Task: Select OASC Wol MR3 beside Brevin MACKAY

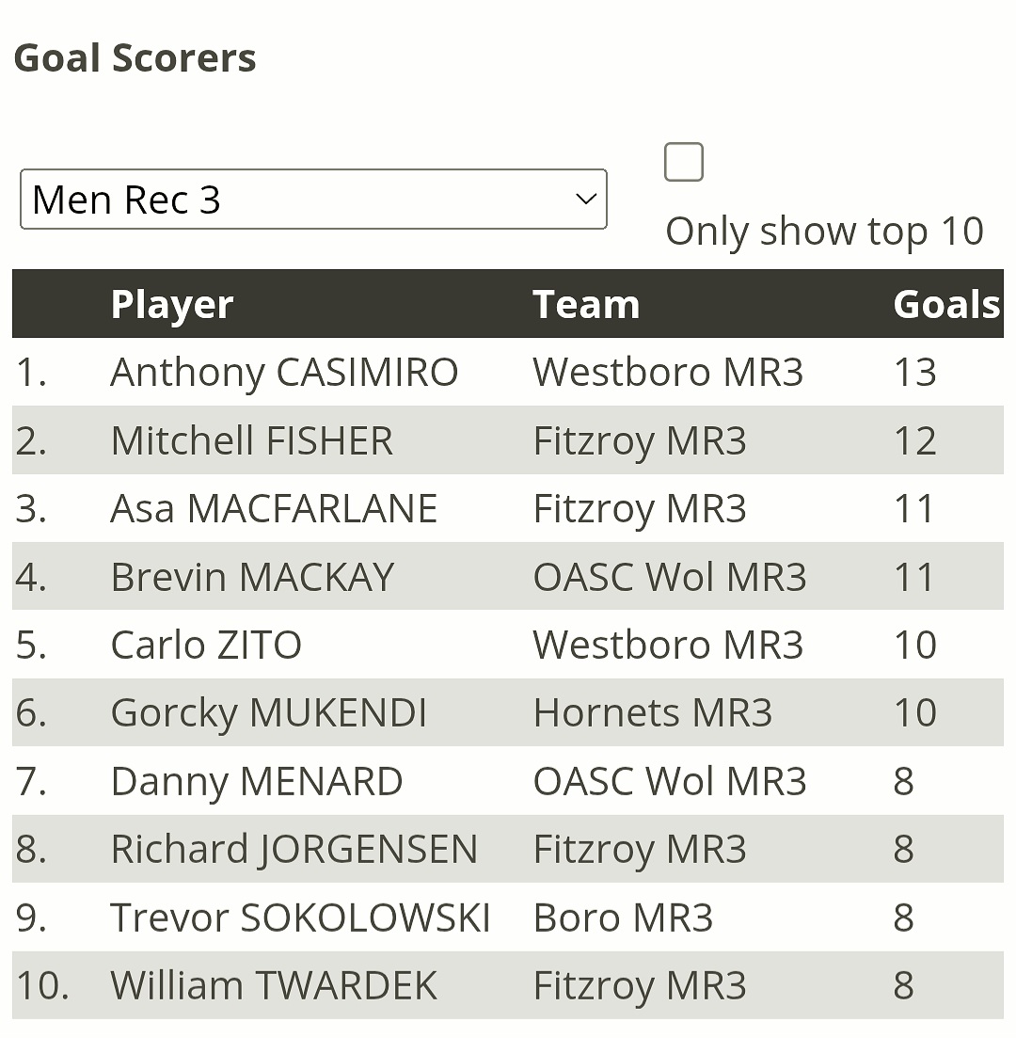Action: 669,577
